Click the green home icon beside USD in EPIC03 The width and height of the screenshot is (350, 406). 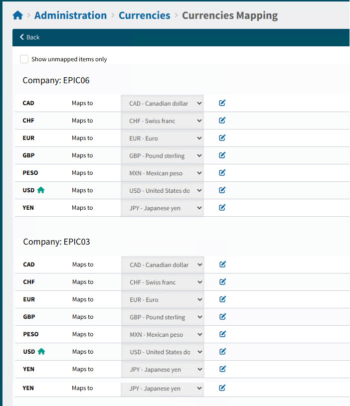[x=41, y=352]
